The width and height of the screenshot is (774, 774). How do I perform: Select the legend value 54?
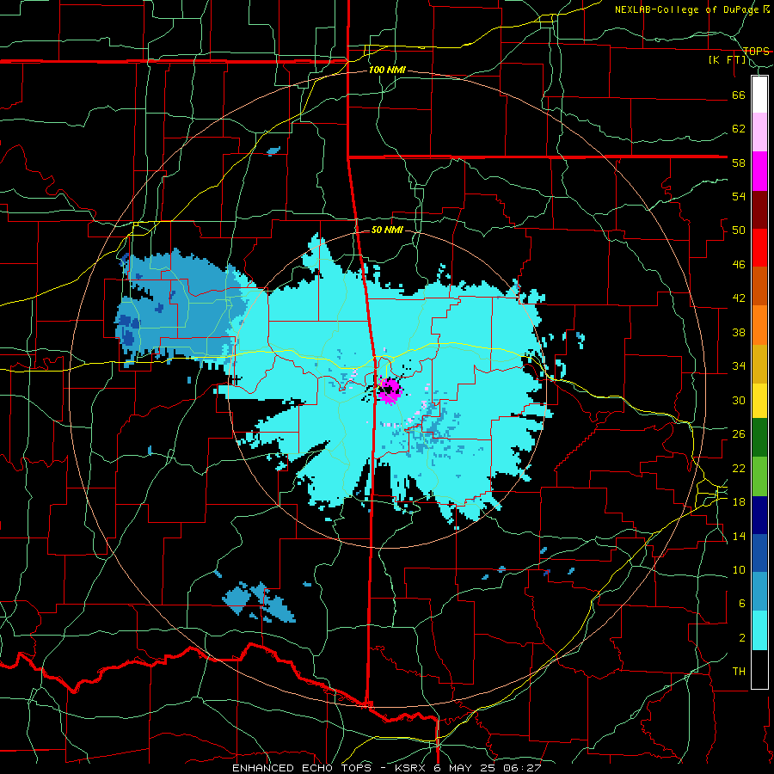(x=739, y=196)
